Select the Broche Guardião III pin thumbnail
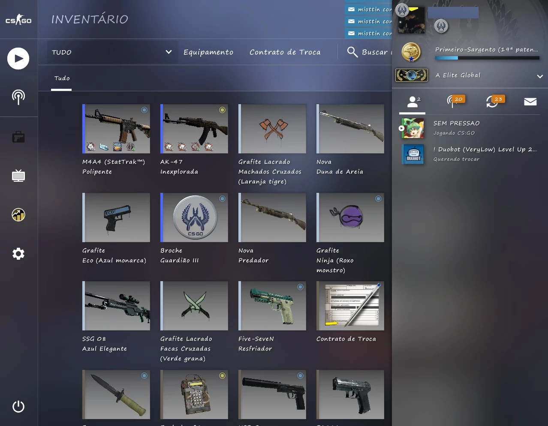 194,217
